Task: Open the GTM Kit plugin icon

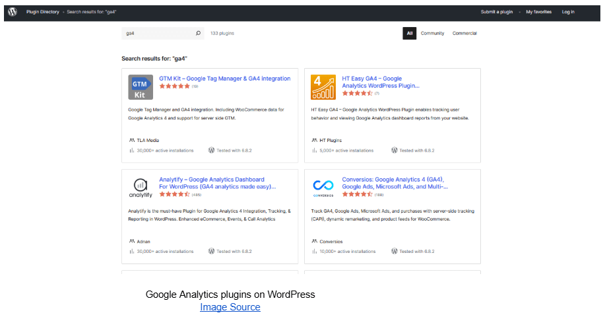Action: (x=141, y=87)
